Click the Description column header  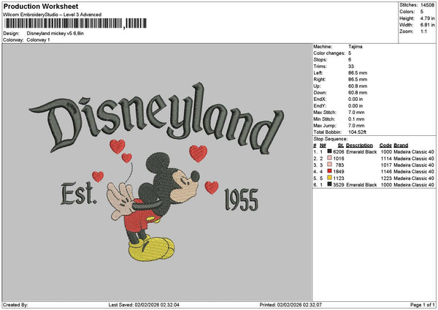click(360, 145)
